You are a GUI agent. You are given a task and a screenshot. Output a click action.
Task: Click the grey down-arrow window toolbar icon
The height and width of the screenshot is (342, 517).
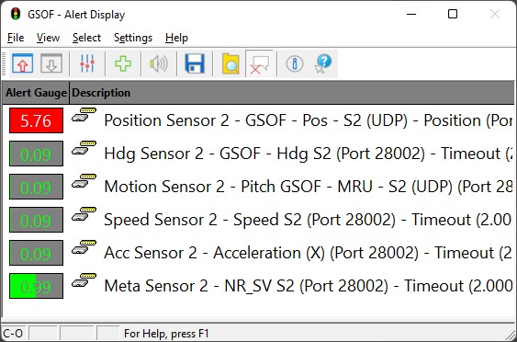pyautogui.click(x=51, y=63)
